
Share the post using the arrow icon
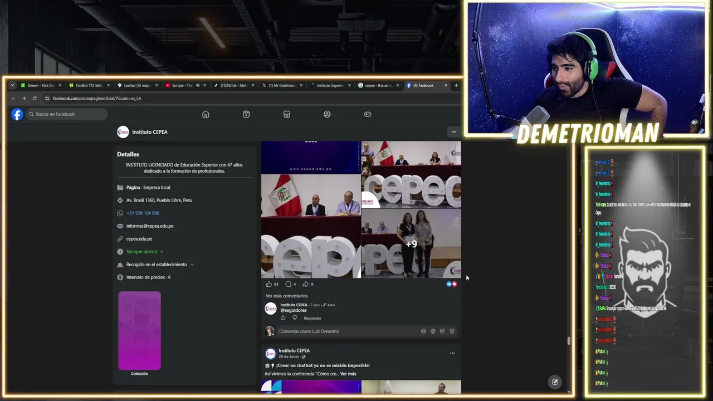click(x=305, y=284)
